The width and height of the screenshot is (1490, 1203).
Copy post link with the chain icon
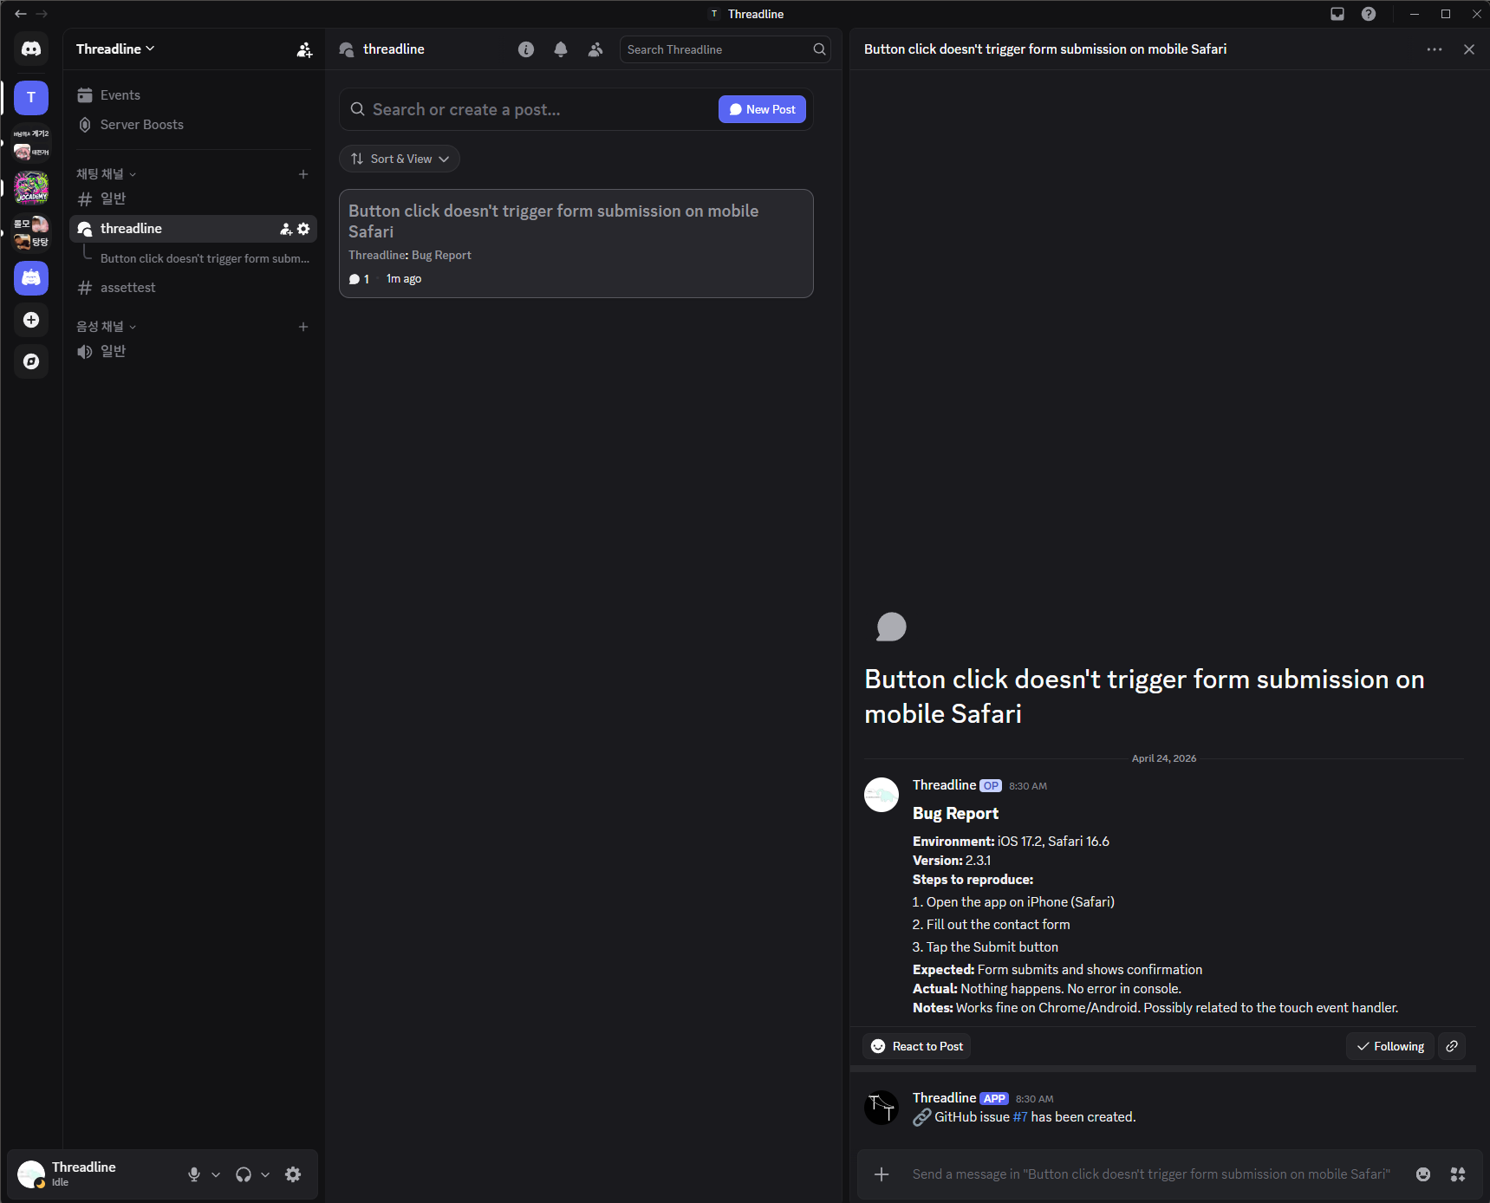(1452, 1046)
